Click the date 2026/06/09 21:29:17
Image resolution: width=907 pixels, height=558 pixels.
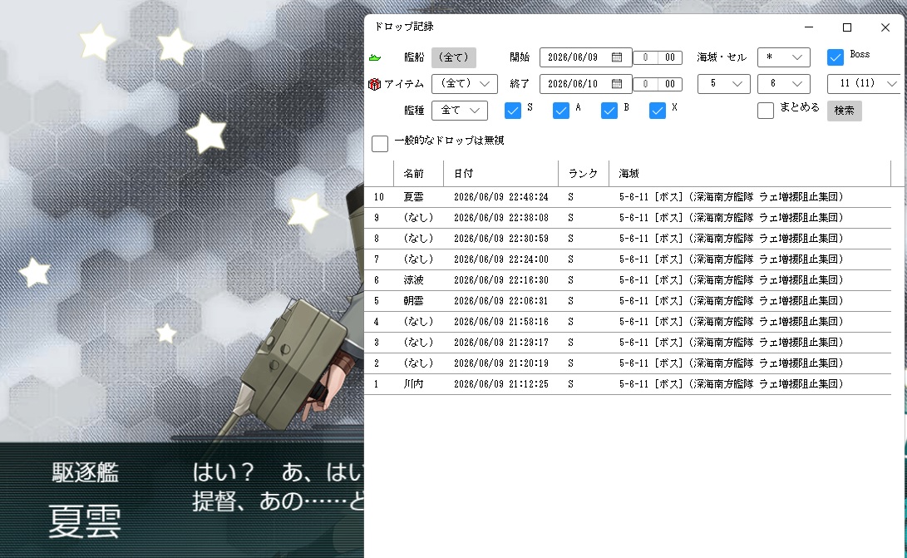click(501, 343)
